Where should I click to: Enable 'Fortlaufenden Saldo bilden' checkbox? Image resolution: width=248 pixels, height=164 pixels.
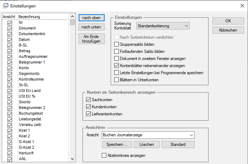(117, 51)
